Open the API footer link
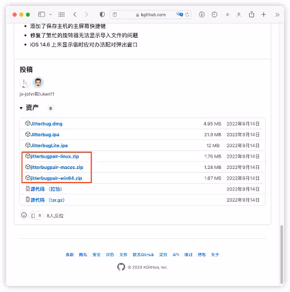The height and width of the screenshot is (292, 290). tap(176, 255)
